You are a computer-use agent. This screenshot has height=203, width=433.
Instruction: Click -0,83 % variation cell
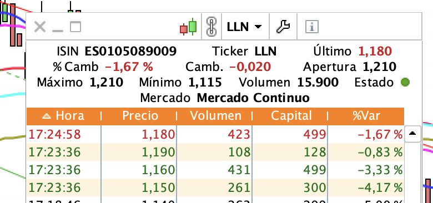(380, 152)
